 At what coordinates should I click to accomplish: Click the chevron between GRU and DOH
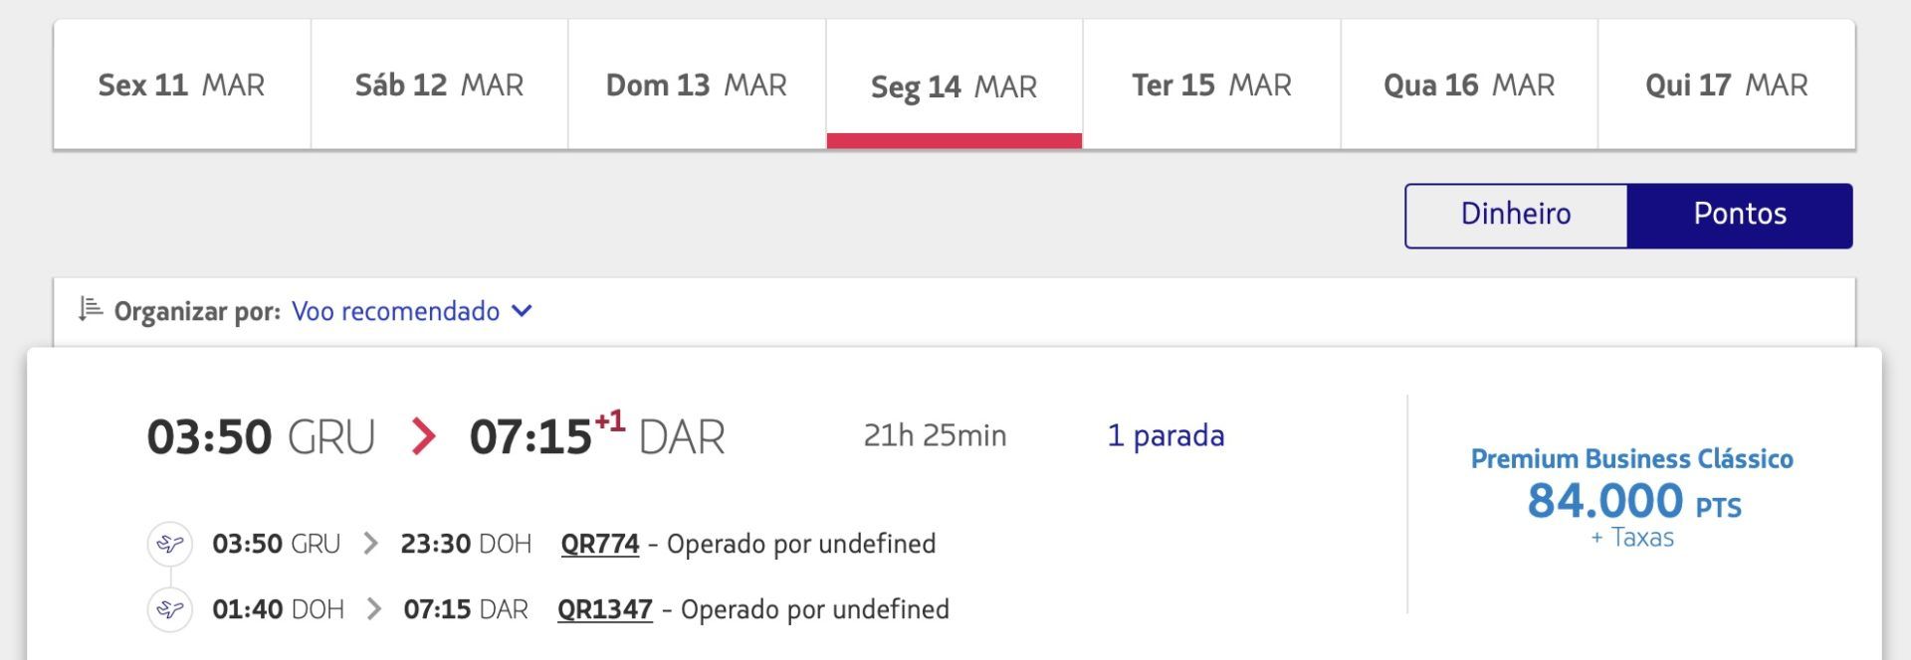tap(370, 544)
